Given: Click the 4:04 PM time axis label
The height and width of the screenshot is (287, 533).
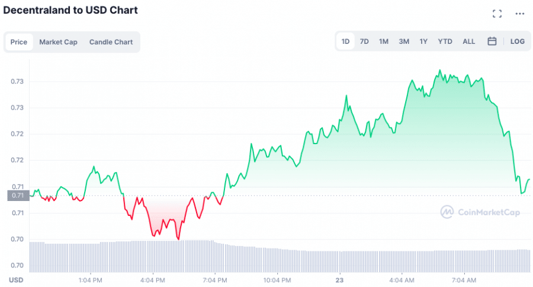Looking at the screenshot, I should pyautogui.click(x=152, y=279).
